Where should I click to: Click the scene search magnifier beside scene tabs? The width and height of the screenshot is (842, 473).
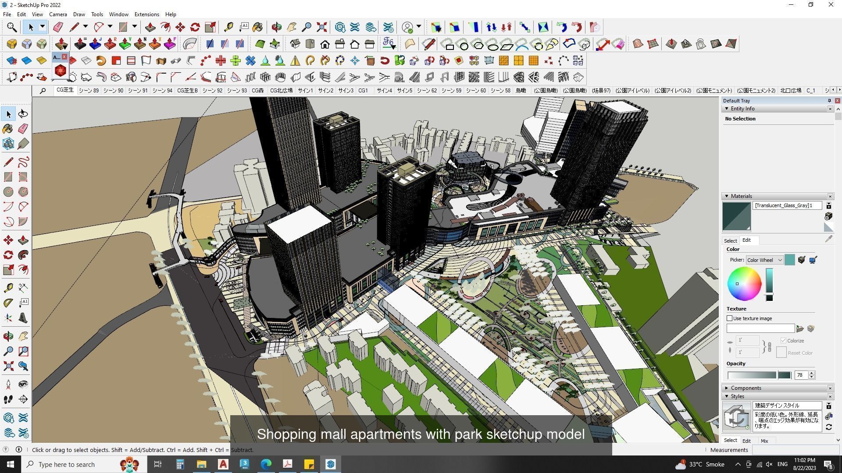coord(43,91)
